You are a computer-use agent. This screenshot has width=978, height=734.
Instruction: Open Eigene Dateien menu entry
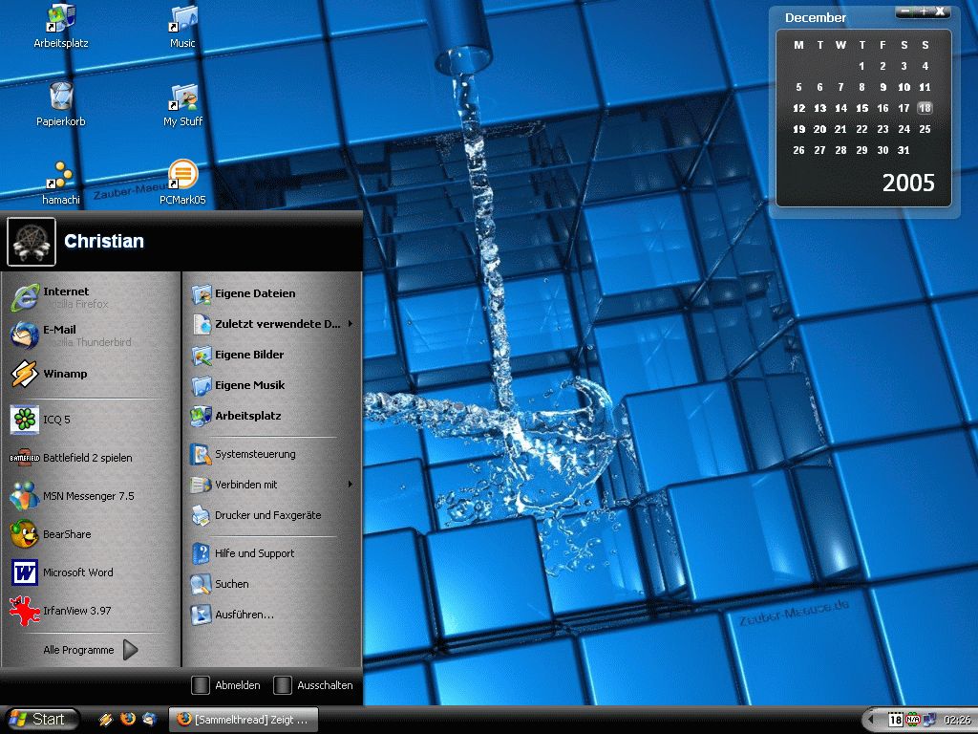click(254, 293)
